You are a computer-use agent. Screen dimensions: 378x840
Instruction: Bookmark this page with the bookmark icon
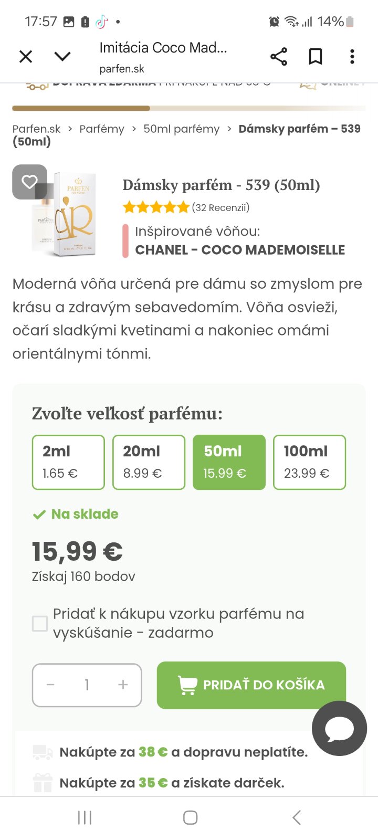[x=316, y=56]
